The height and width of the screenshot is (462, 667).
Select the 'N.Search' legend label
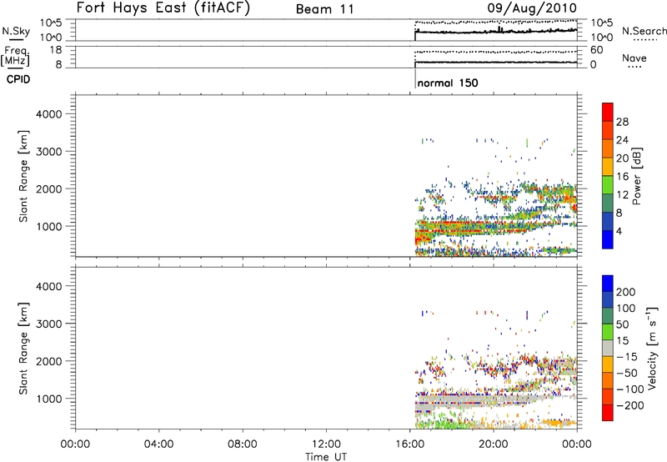coord(644,31)
